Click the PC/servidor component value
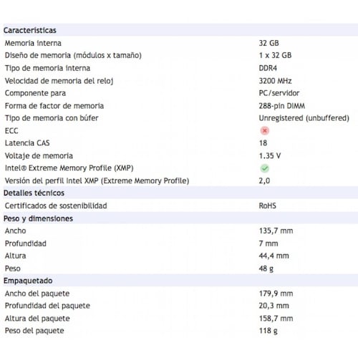The width and height of the screenshot is (358, 358). (x=279, y=93)
